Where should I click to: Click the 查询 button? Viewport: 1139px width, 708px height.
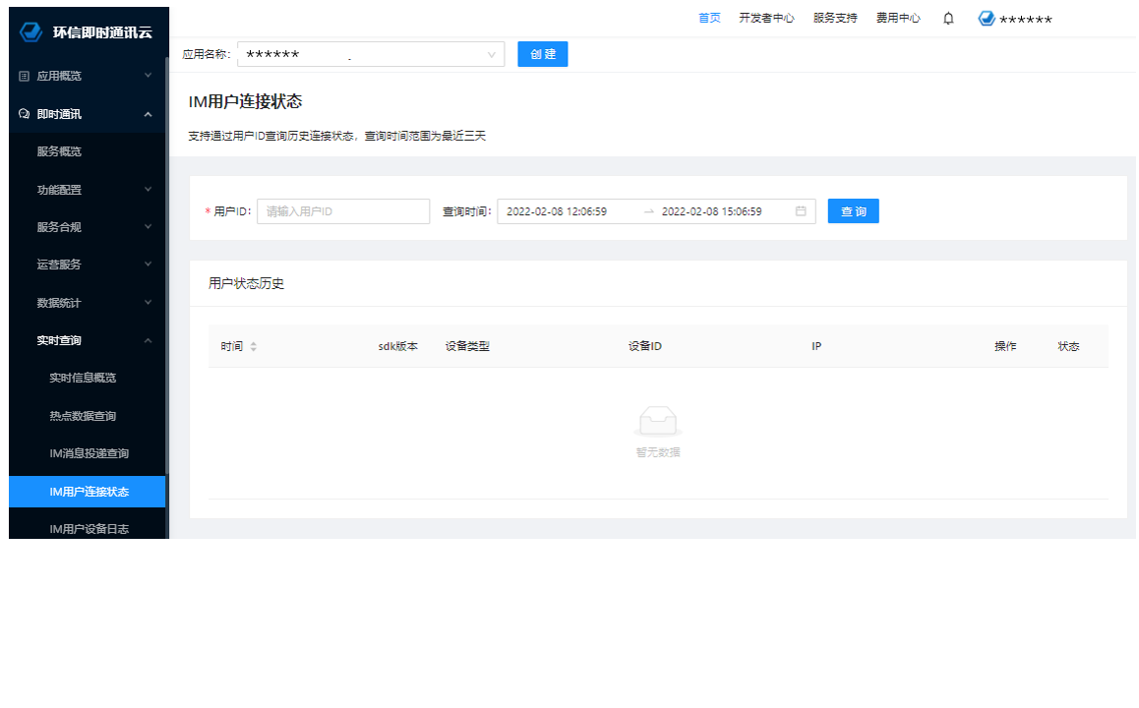tap(854, 211)
